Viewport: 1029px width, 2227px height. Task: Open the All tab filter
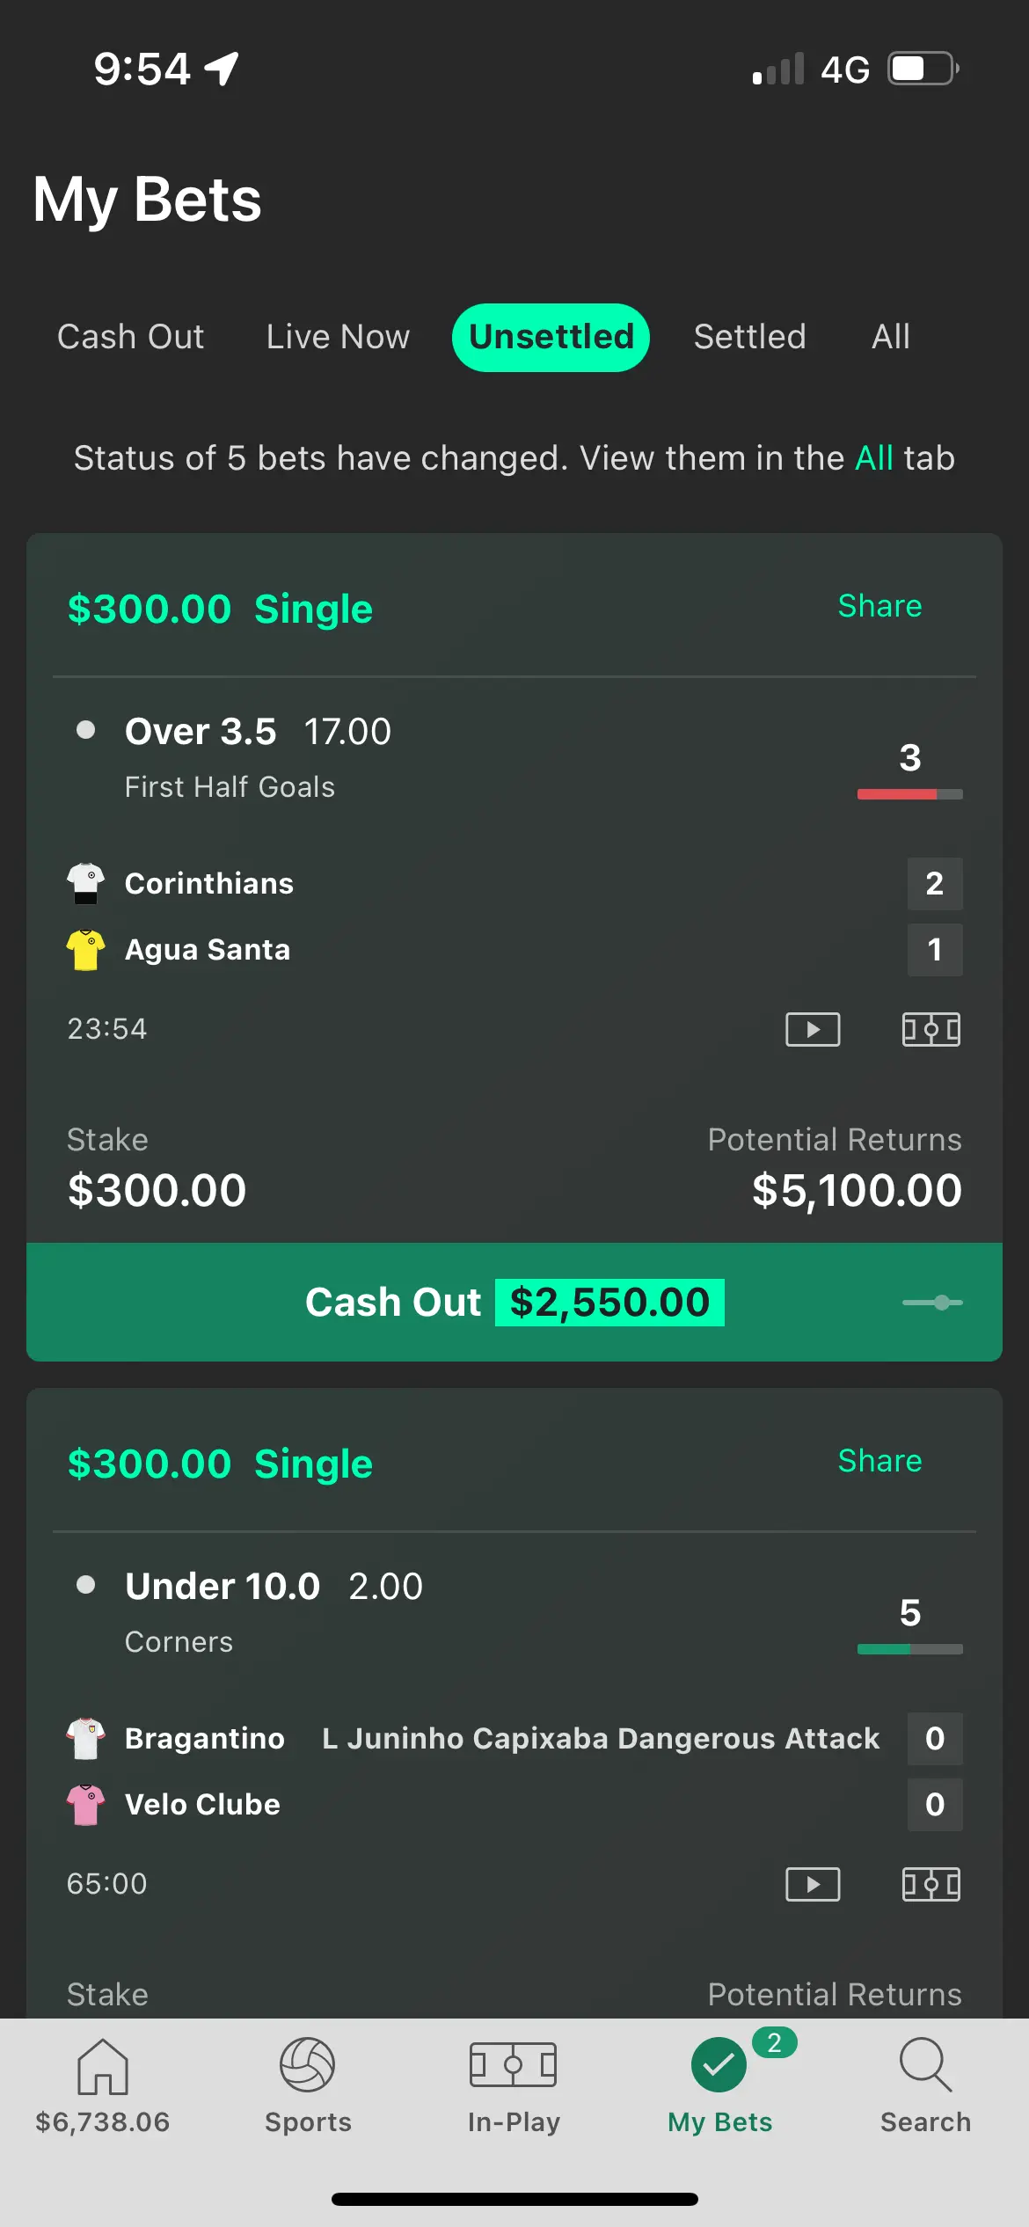[x=891, y=337]
